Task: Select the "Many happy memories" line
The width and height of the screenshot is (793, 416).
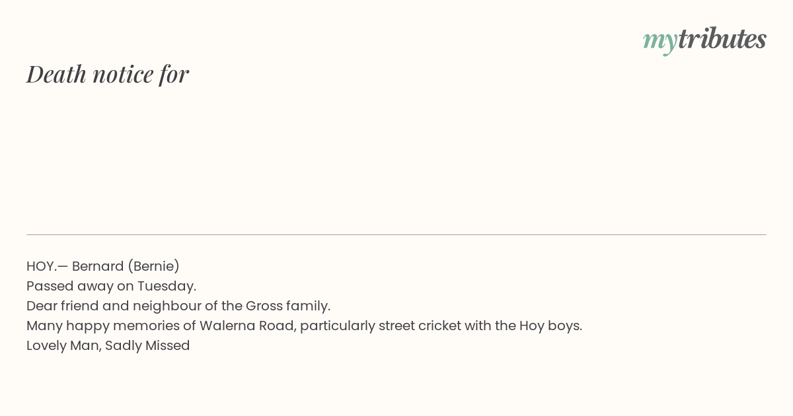Action: pos(304,326)
